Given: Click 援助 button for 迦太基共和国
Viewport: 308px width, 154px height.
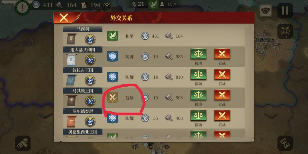Looking at the screenshot, I should tap(198, 54).
